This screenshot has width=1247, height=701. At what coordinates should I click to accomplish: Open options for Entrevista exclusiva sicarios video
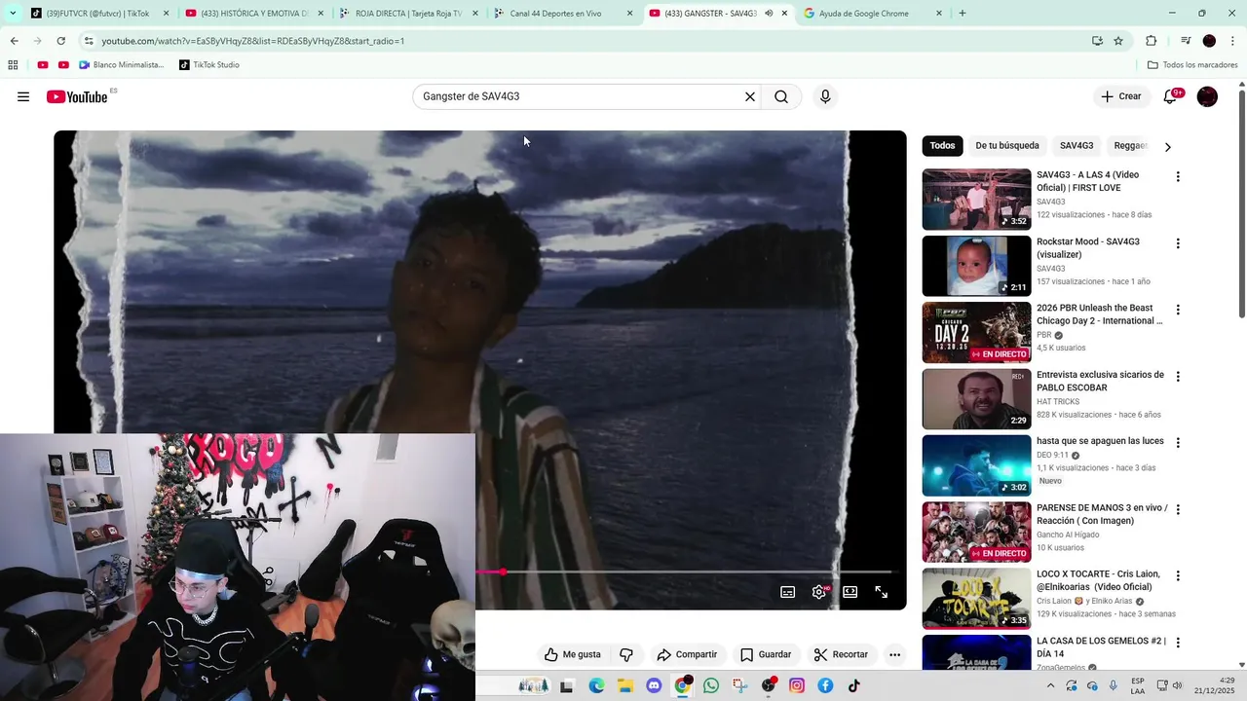1177,376
